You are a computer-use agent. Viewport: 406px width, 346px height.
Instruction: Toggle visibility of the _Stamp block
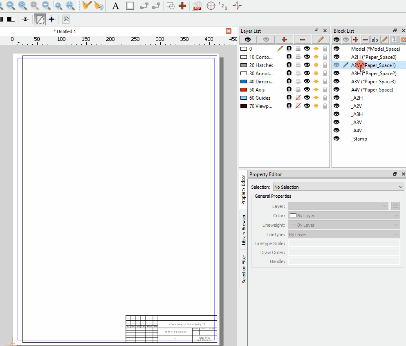[336, 139]
